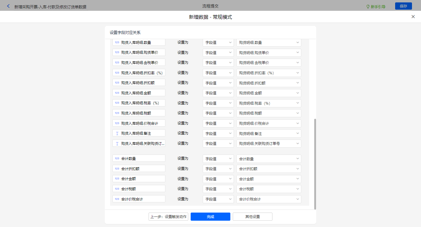The image size is (421, 227).
Task: Click the lightbulb 新手引导 icon
Action: pos(368,7)
